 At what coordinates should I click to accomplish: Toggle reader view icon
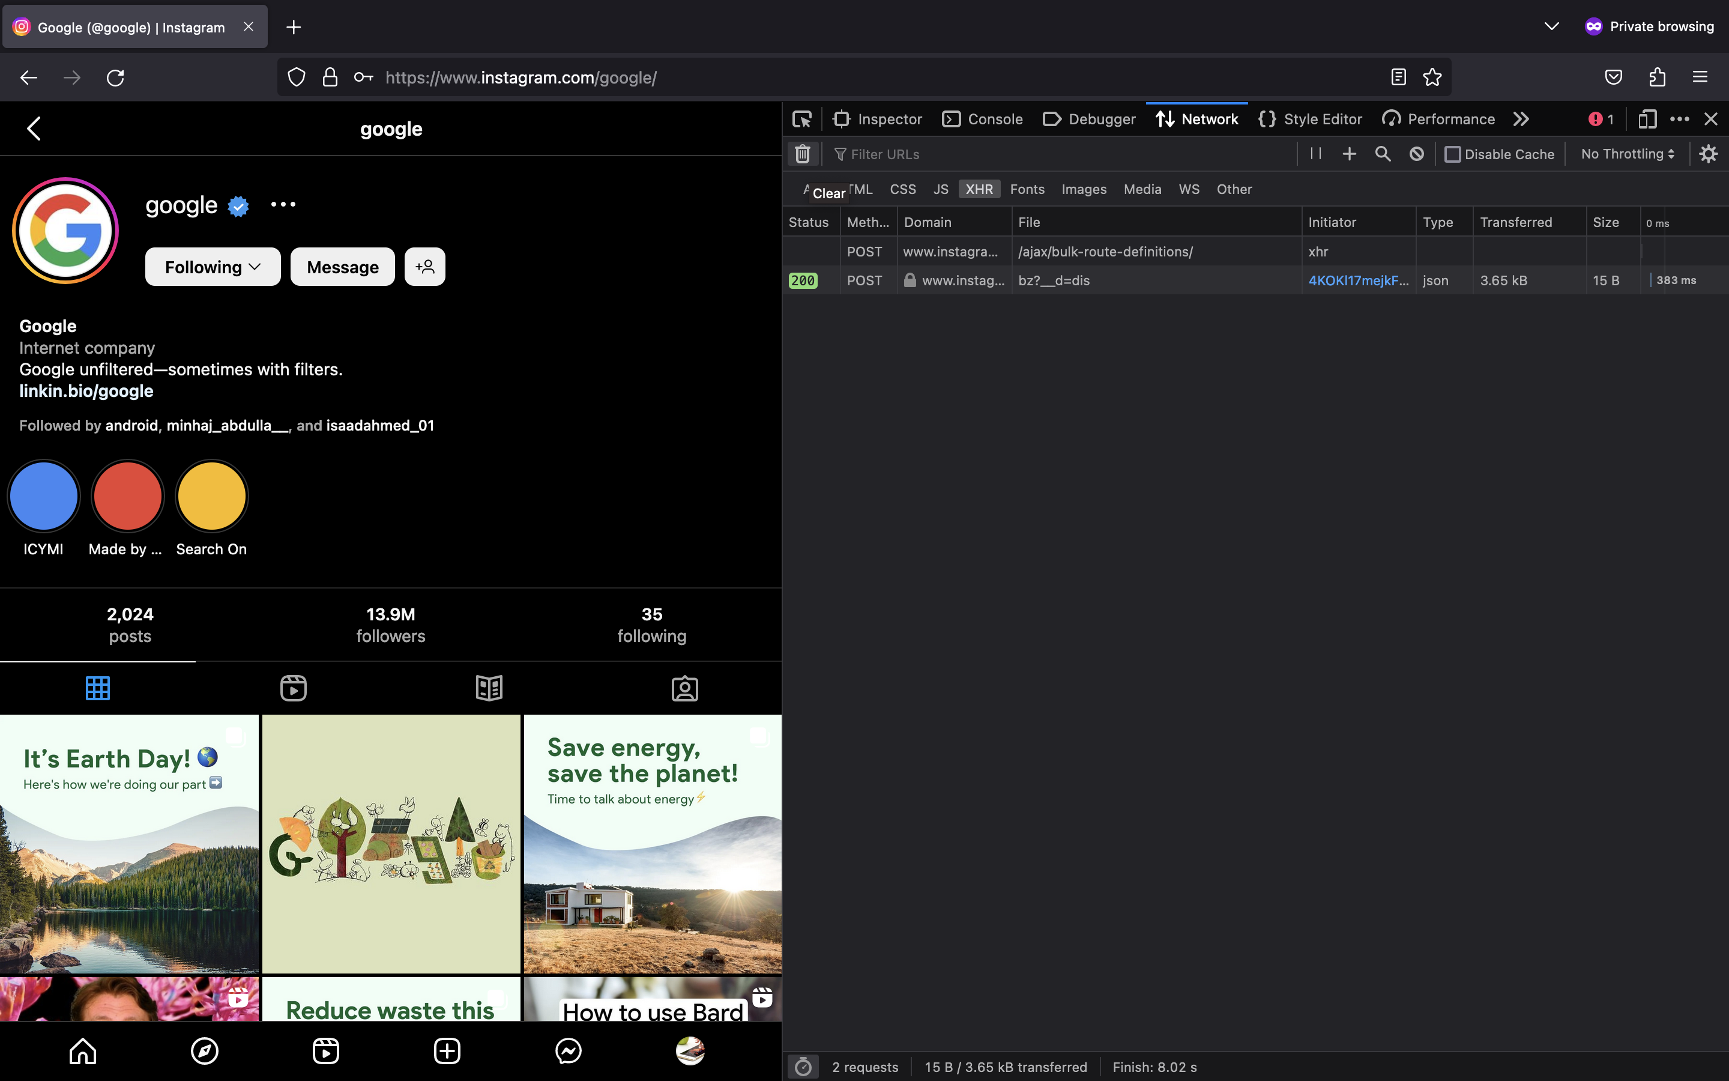pos(1398,77)
